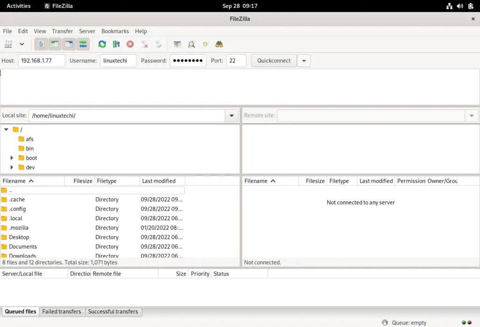The image size is (480, 327).
Task: Open Local site path dropdown
Action: click(x=232, y=116)
